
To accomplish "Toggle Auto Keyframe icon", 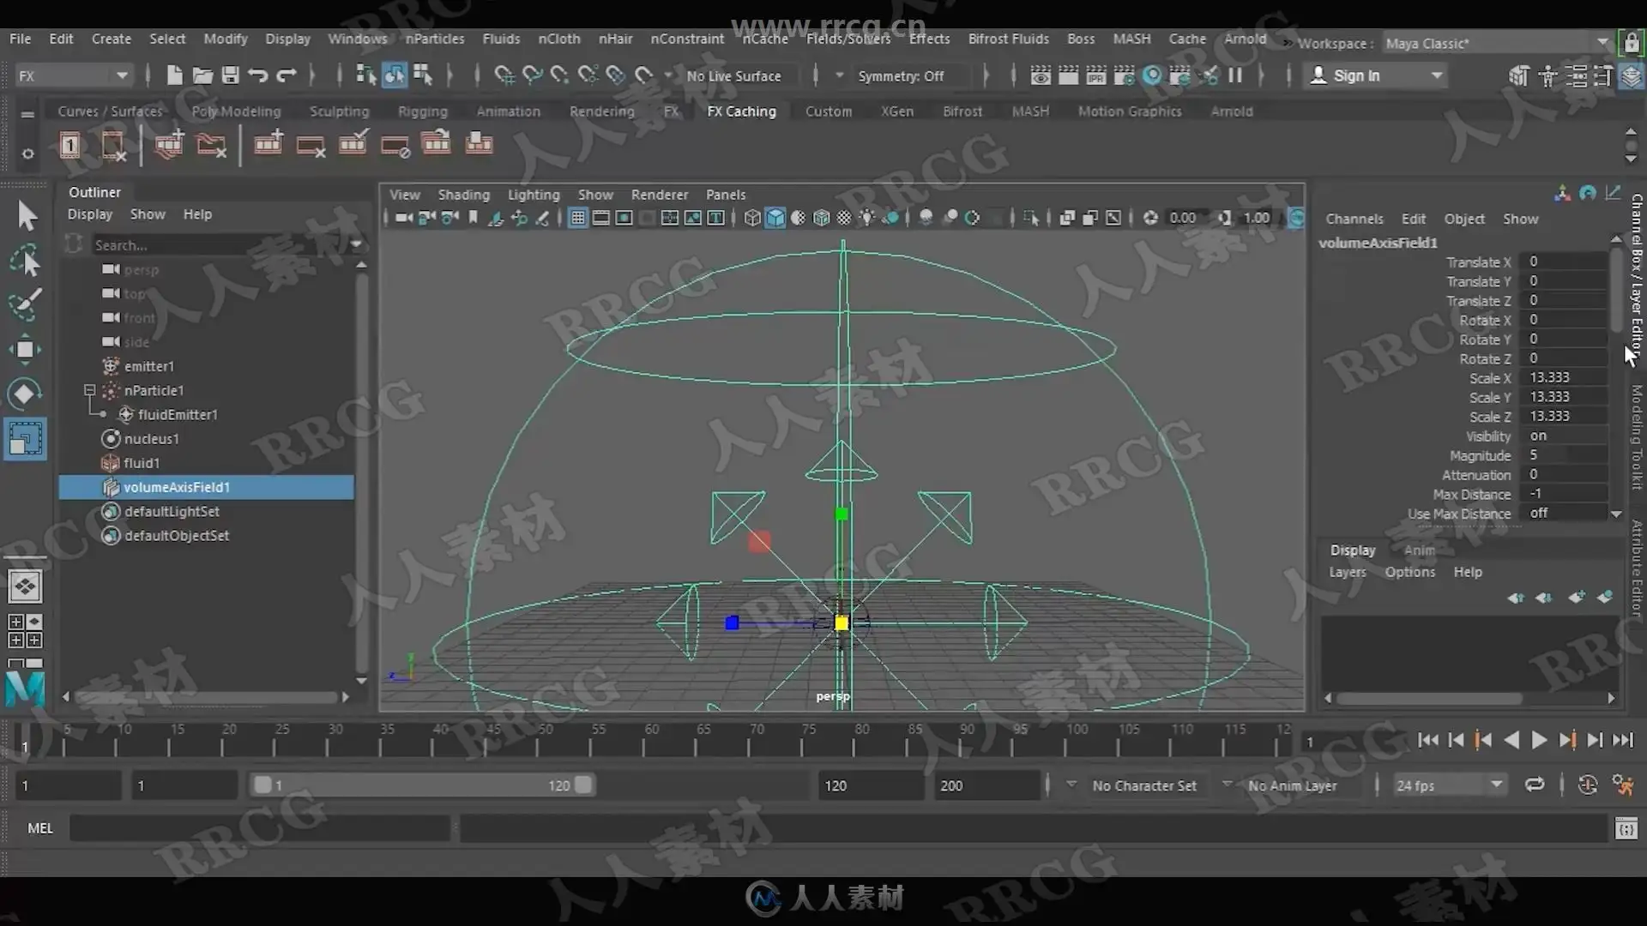I will tap(1587, 785).
